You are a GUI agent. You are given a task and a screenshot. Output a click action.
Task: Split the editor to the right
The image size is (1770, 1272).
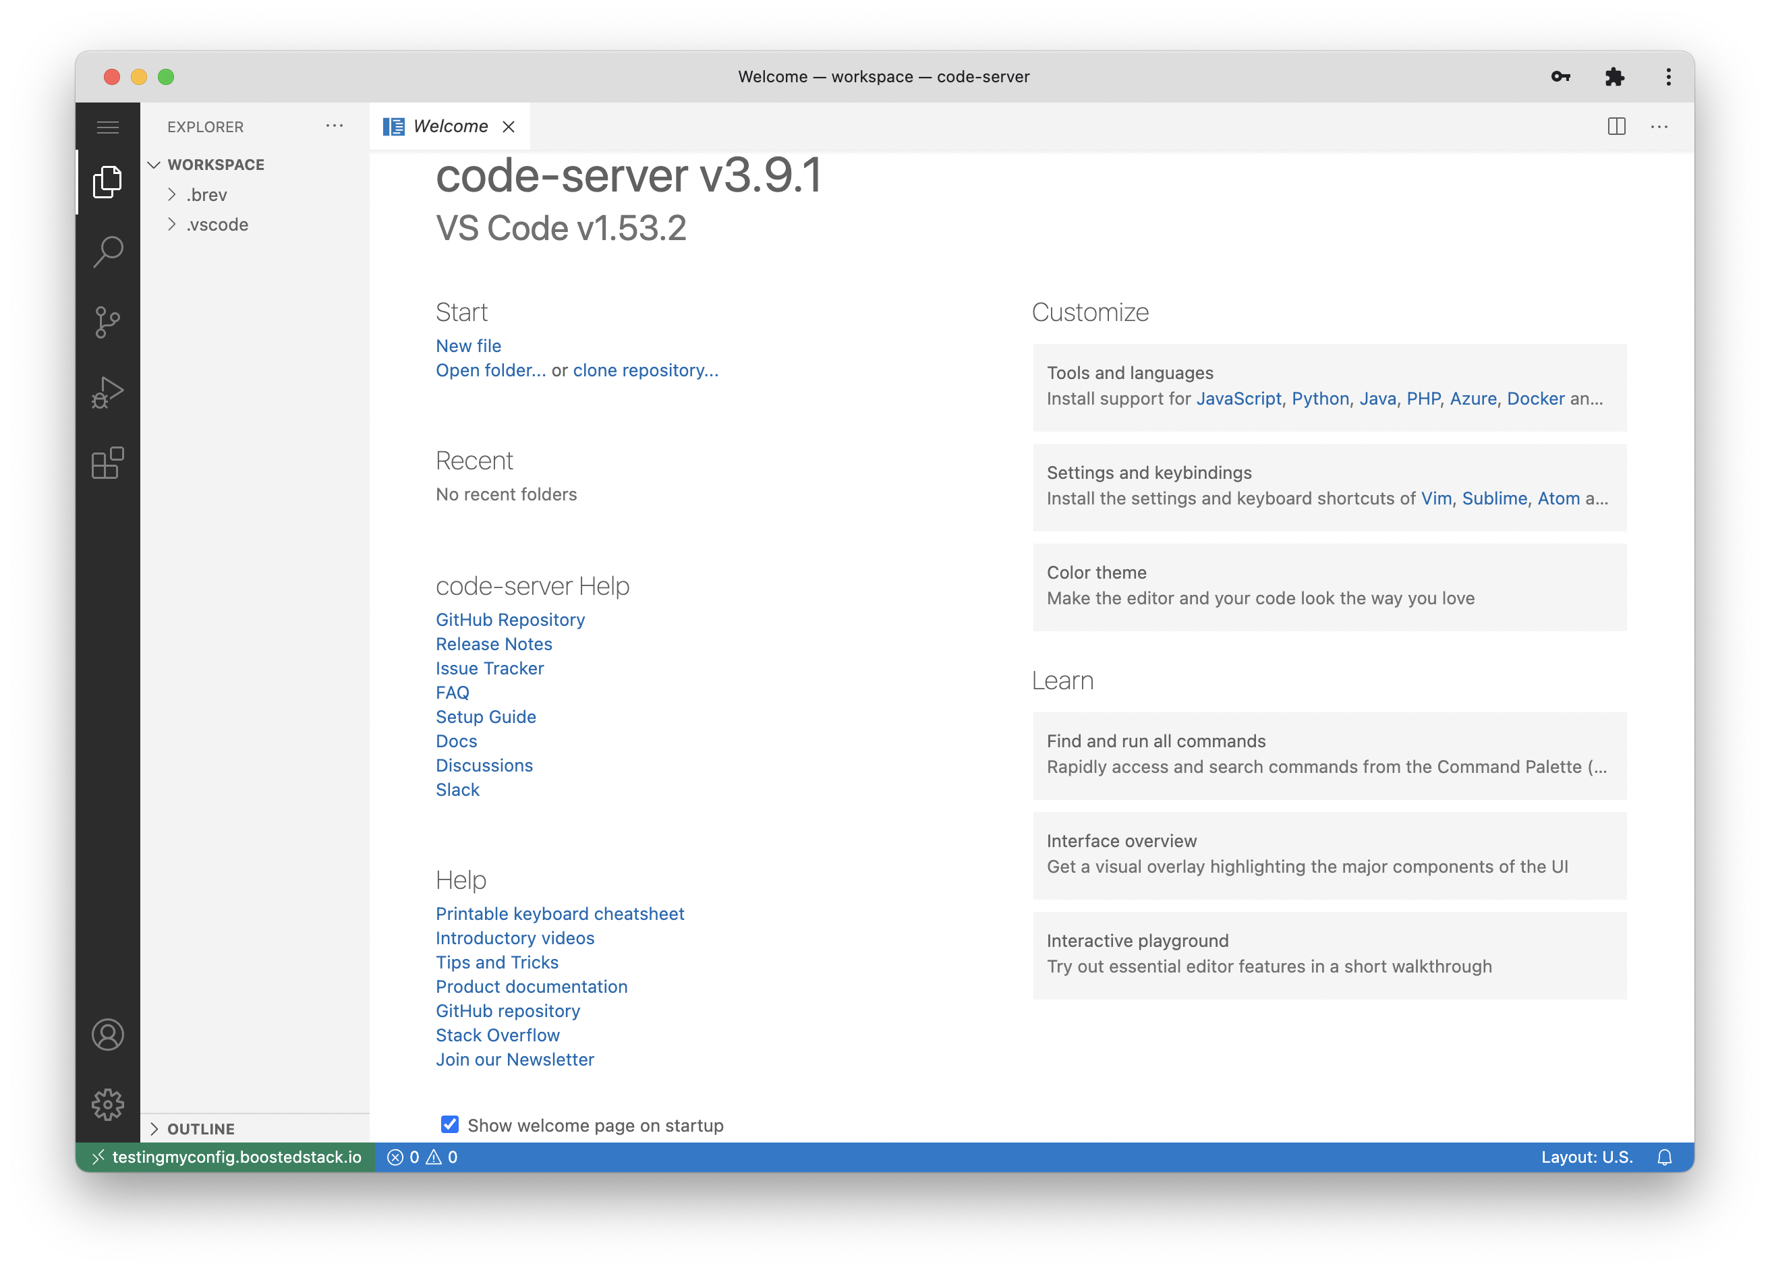(1616, 126)
